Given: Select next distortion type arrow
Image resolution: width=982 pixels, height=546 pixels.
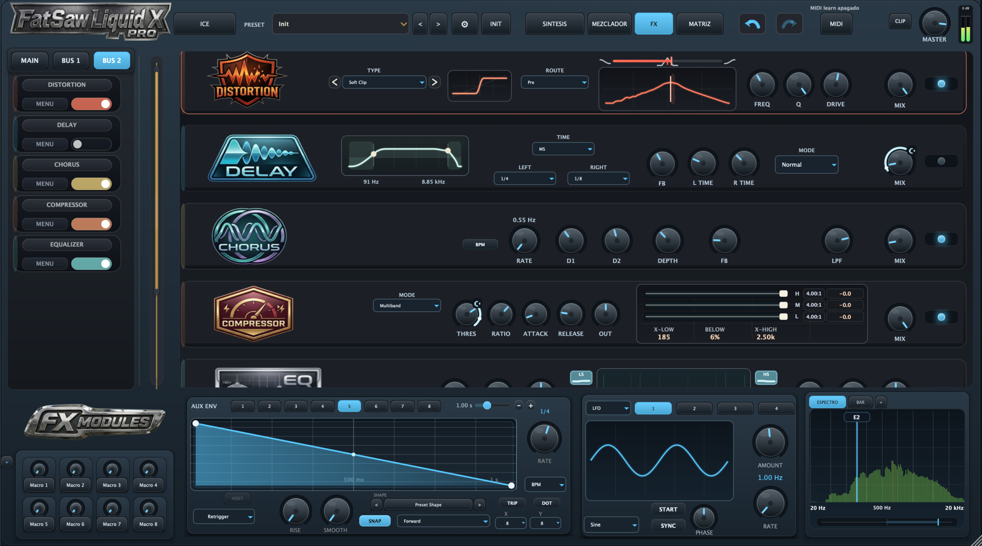Looking at the screenshot, I should 434,82.
